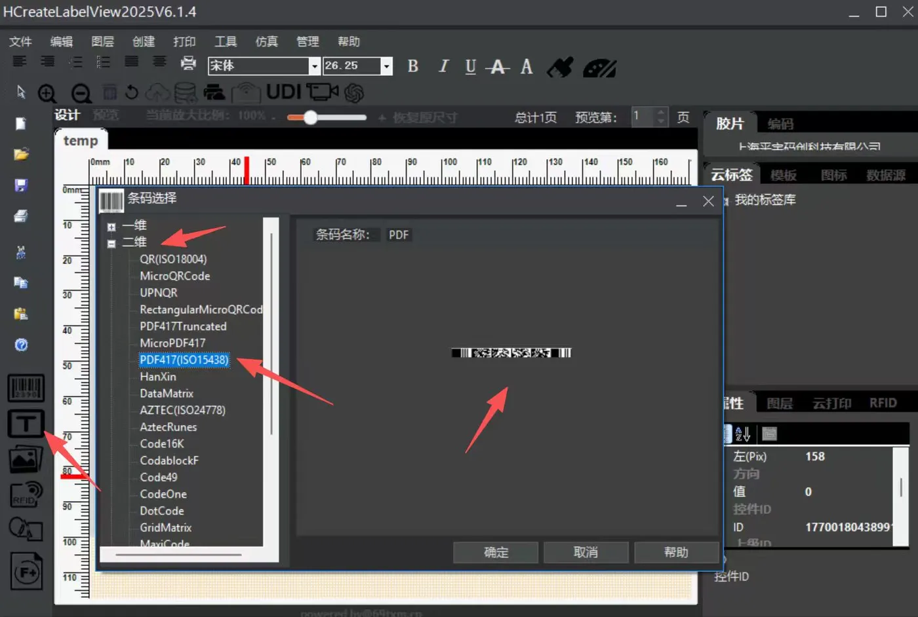Click the blue help question mark icon
Viewport: 918px width, 617px height.
(21, 345)
